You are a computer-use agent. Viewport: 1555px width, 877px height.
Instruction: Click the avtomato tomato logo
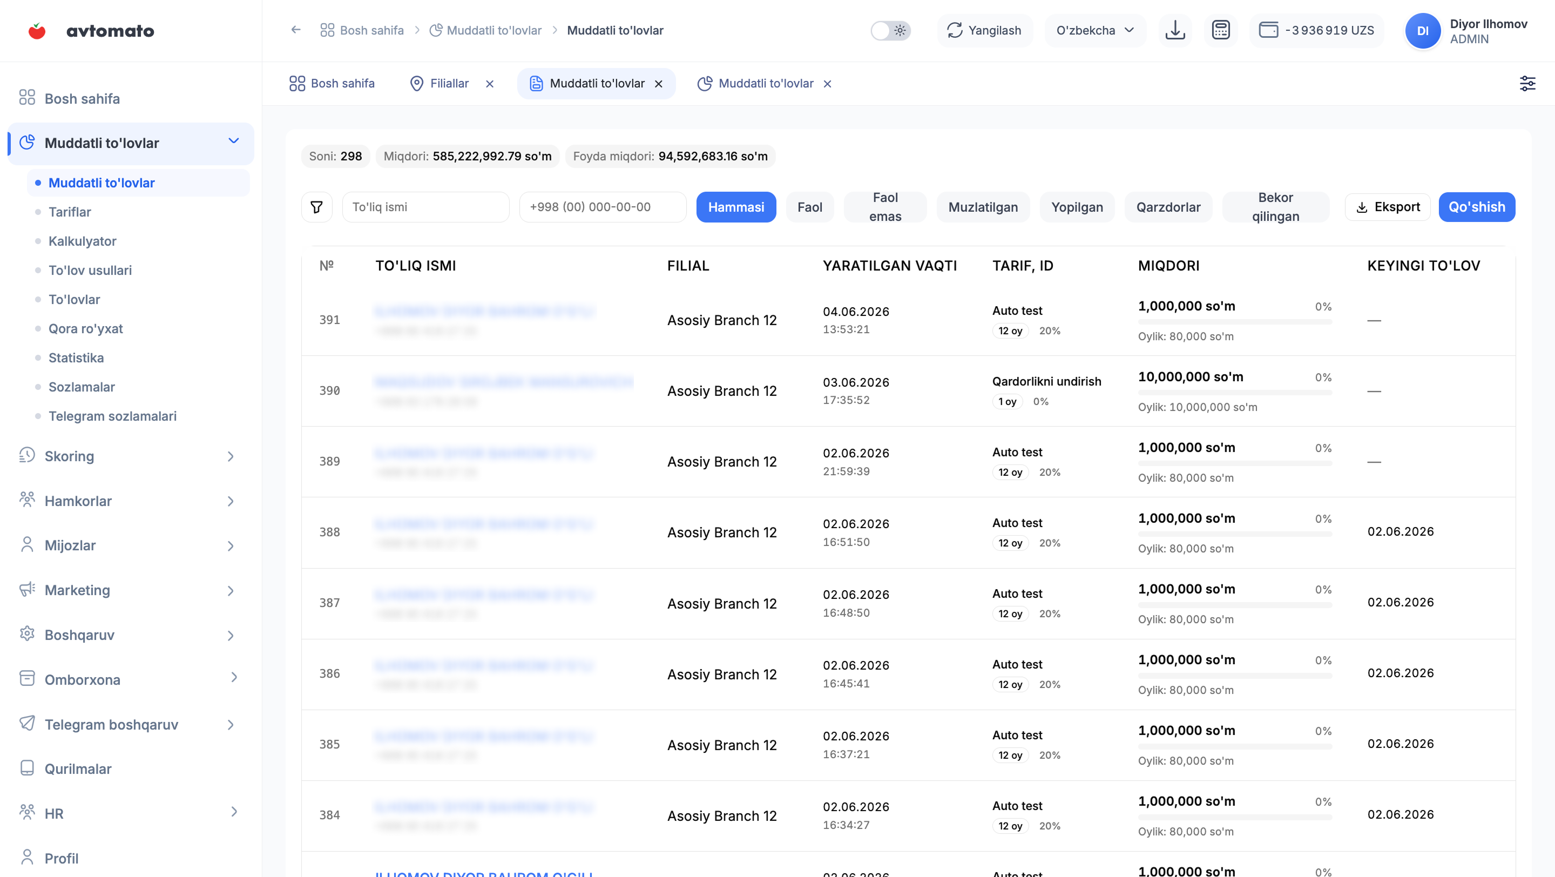click(x=37, y=30)
